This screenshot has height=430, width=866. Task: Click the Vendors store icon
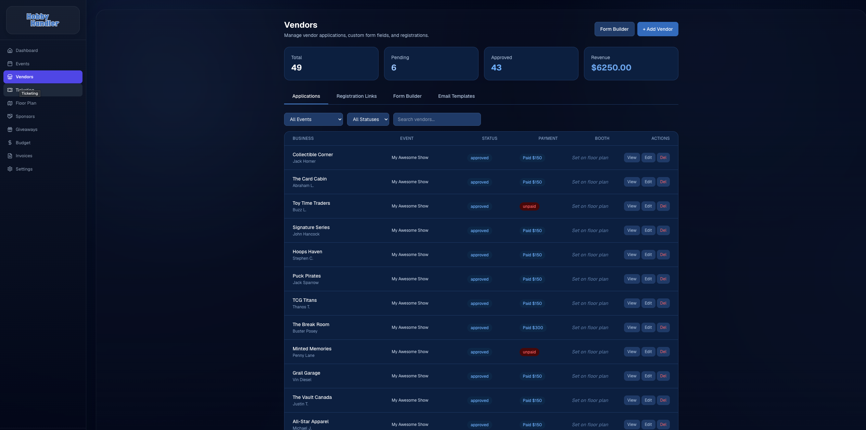(10, 77)
